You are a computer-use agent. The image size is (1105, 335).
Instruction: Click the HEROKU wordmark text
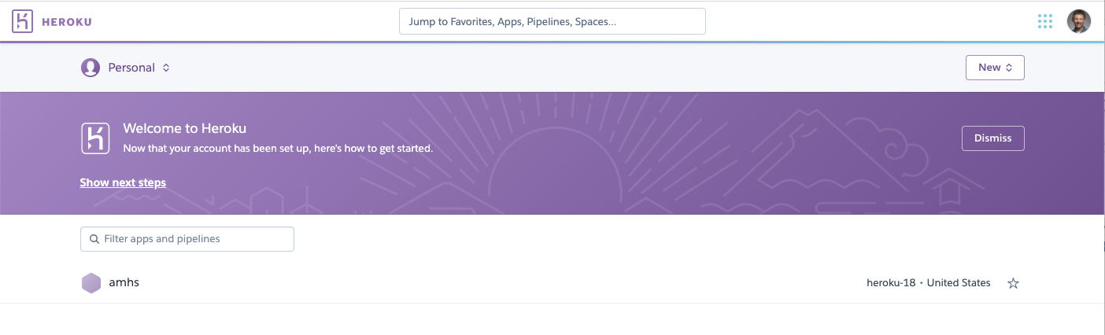66,22
